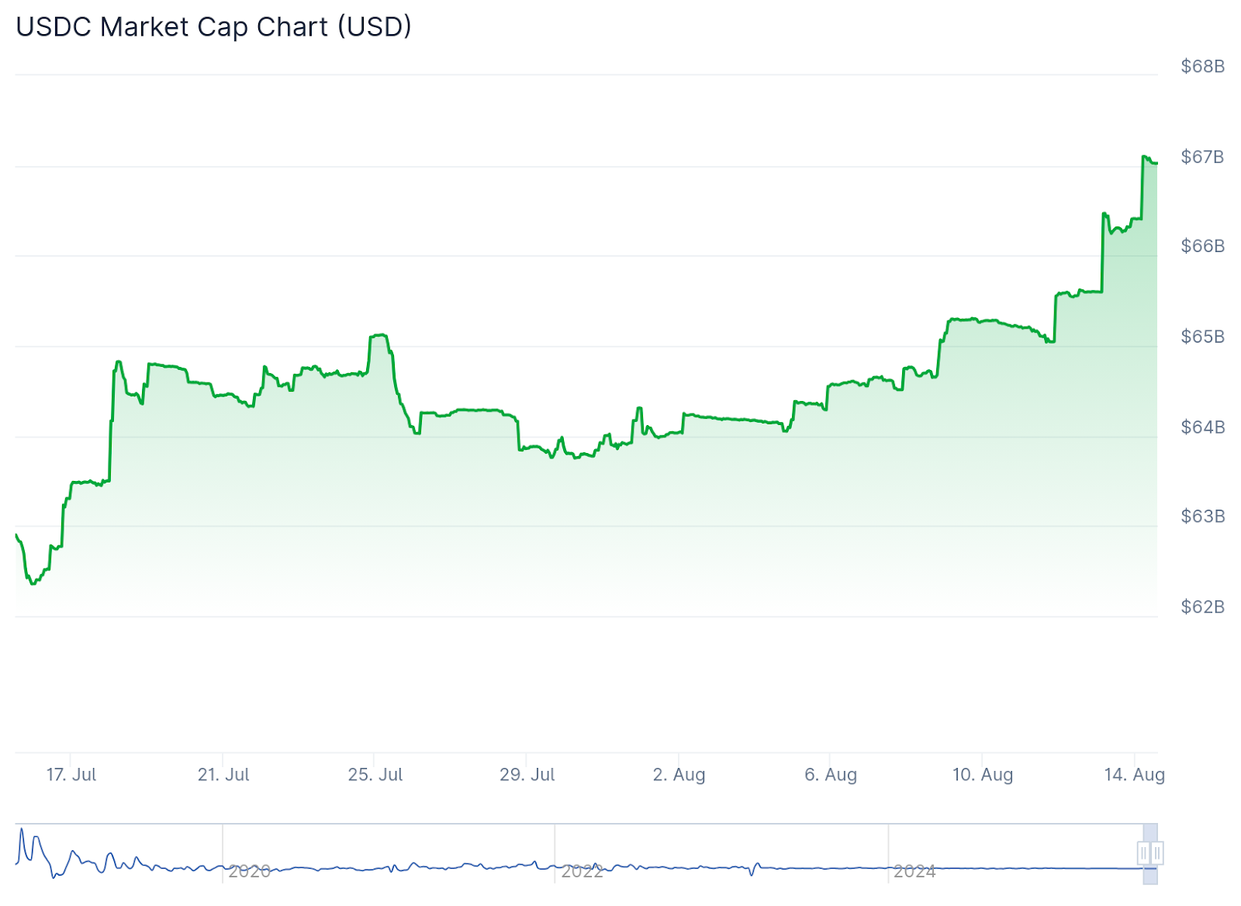Click the 17. Jul date label
The height and width of the screenshot is (906, 1241).
[71, 774]
